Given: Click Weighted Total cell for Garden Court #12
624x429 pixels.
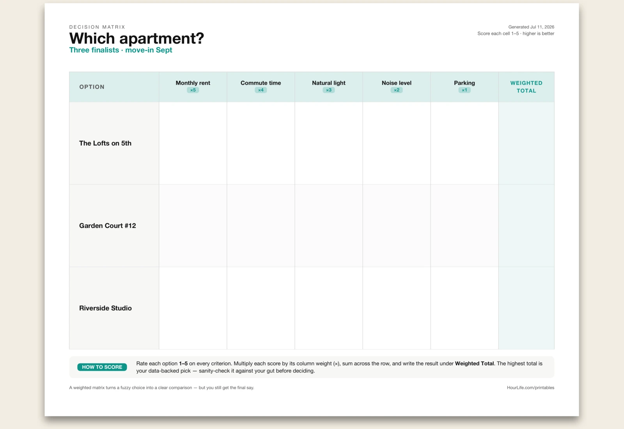Looking at the screenshot, I should click(526, 226).
